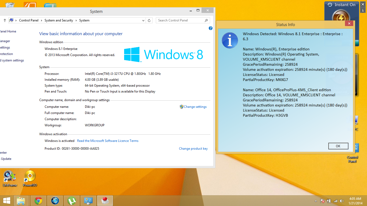Switch to Control Panel taskbar button

coord(88,201)
